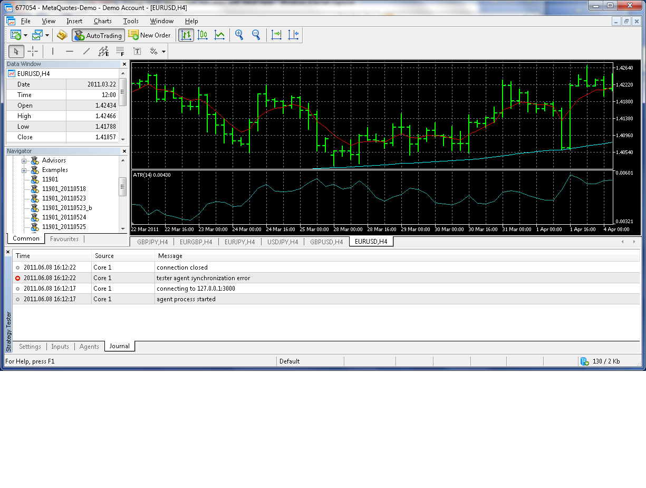This screenshot has width=646, height=488.
Task: Select the cursor arrow tool
Action: coord(16,51)
